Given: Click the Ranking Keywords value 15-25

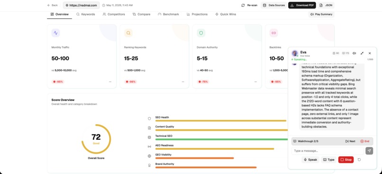Looking at the screenshot, I should 132,58.
